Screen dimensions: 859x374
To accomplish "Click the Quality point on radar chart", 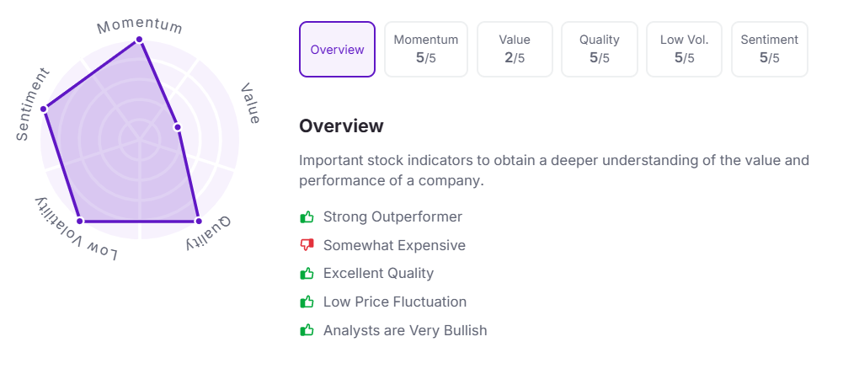I will tap(198, 221).
